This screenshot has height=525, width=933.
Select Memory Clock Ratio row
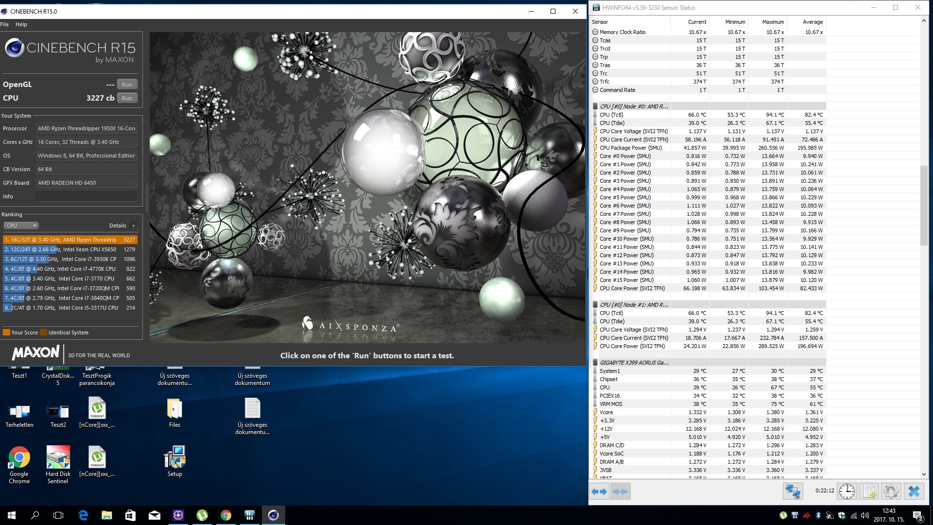tap(708, 32)
